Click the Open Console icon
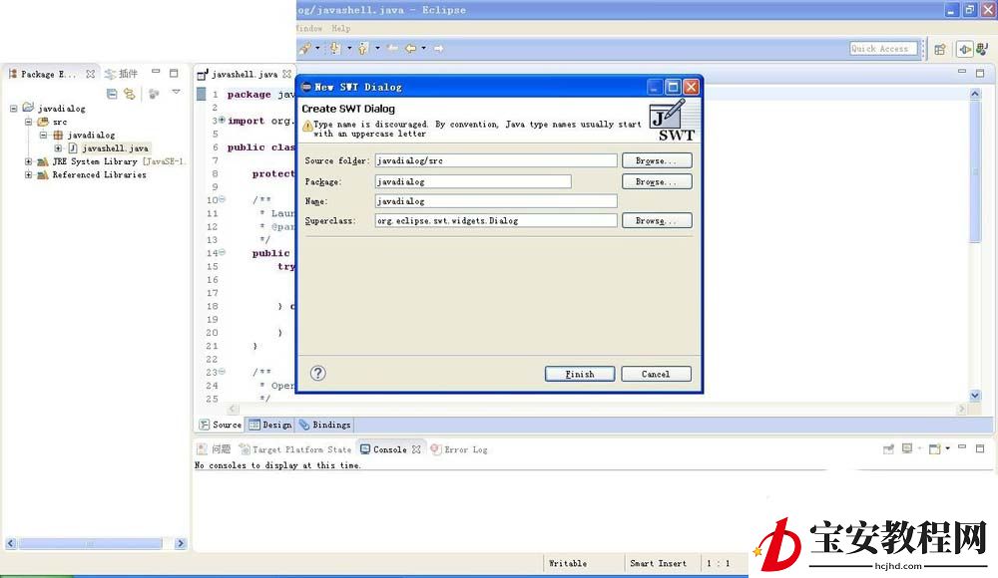 click(934, 448)
